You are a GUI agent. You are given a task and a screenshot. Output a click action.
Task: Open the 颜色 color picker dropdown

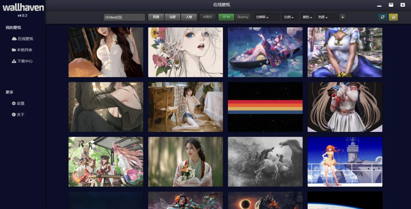click(307, 17)
